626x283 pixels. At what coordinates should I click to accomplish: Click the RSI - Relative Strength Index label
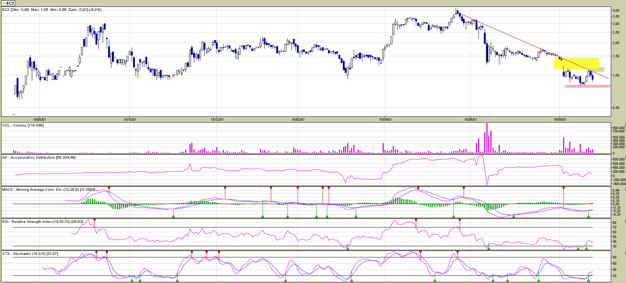(x=42, y=222)
